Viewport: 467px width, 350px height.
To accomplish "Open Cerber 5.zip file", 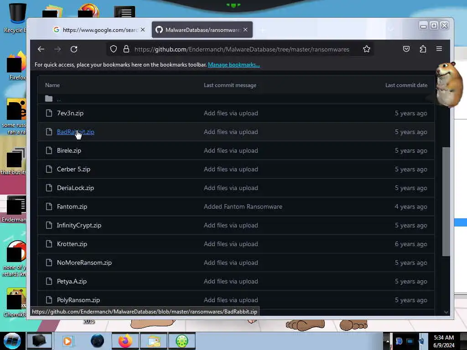I will (x=73, y=170).
